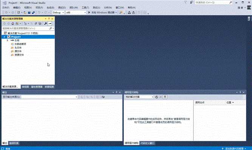Collapse the Project1 project node arrow
This screenshot has height=150, width=252.
pos(4,37)
